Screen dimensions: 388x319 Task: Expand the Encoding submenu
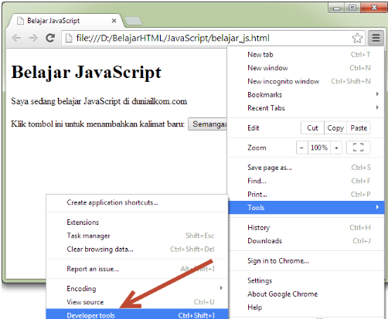(x=137, y=289)
